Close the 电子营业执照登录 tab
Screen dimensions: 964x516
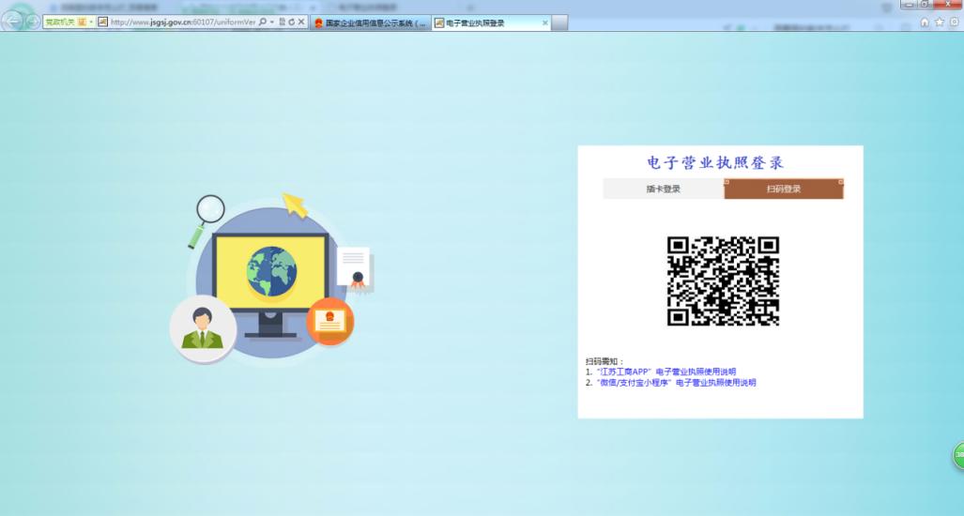545,23
